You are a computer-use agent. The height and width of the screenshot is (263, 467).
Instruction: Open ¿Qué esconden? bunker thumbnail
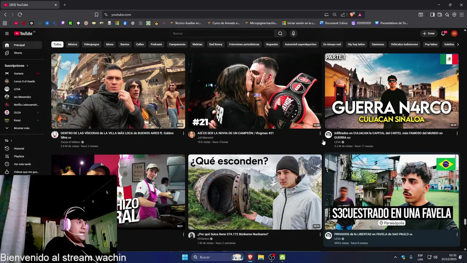coord(255,192)
